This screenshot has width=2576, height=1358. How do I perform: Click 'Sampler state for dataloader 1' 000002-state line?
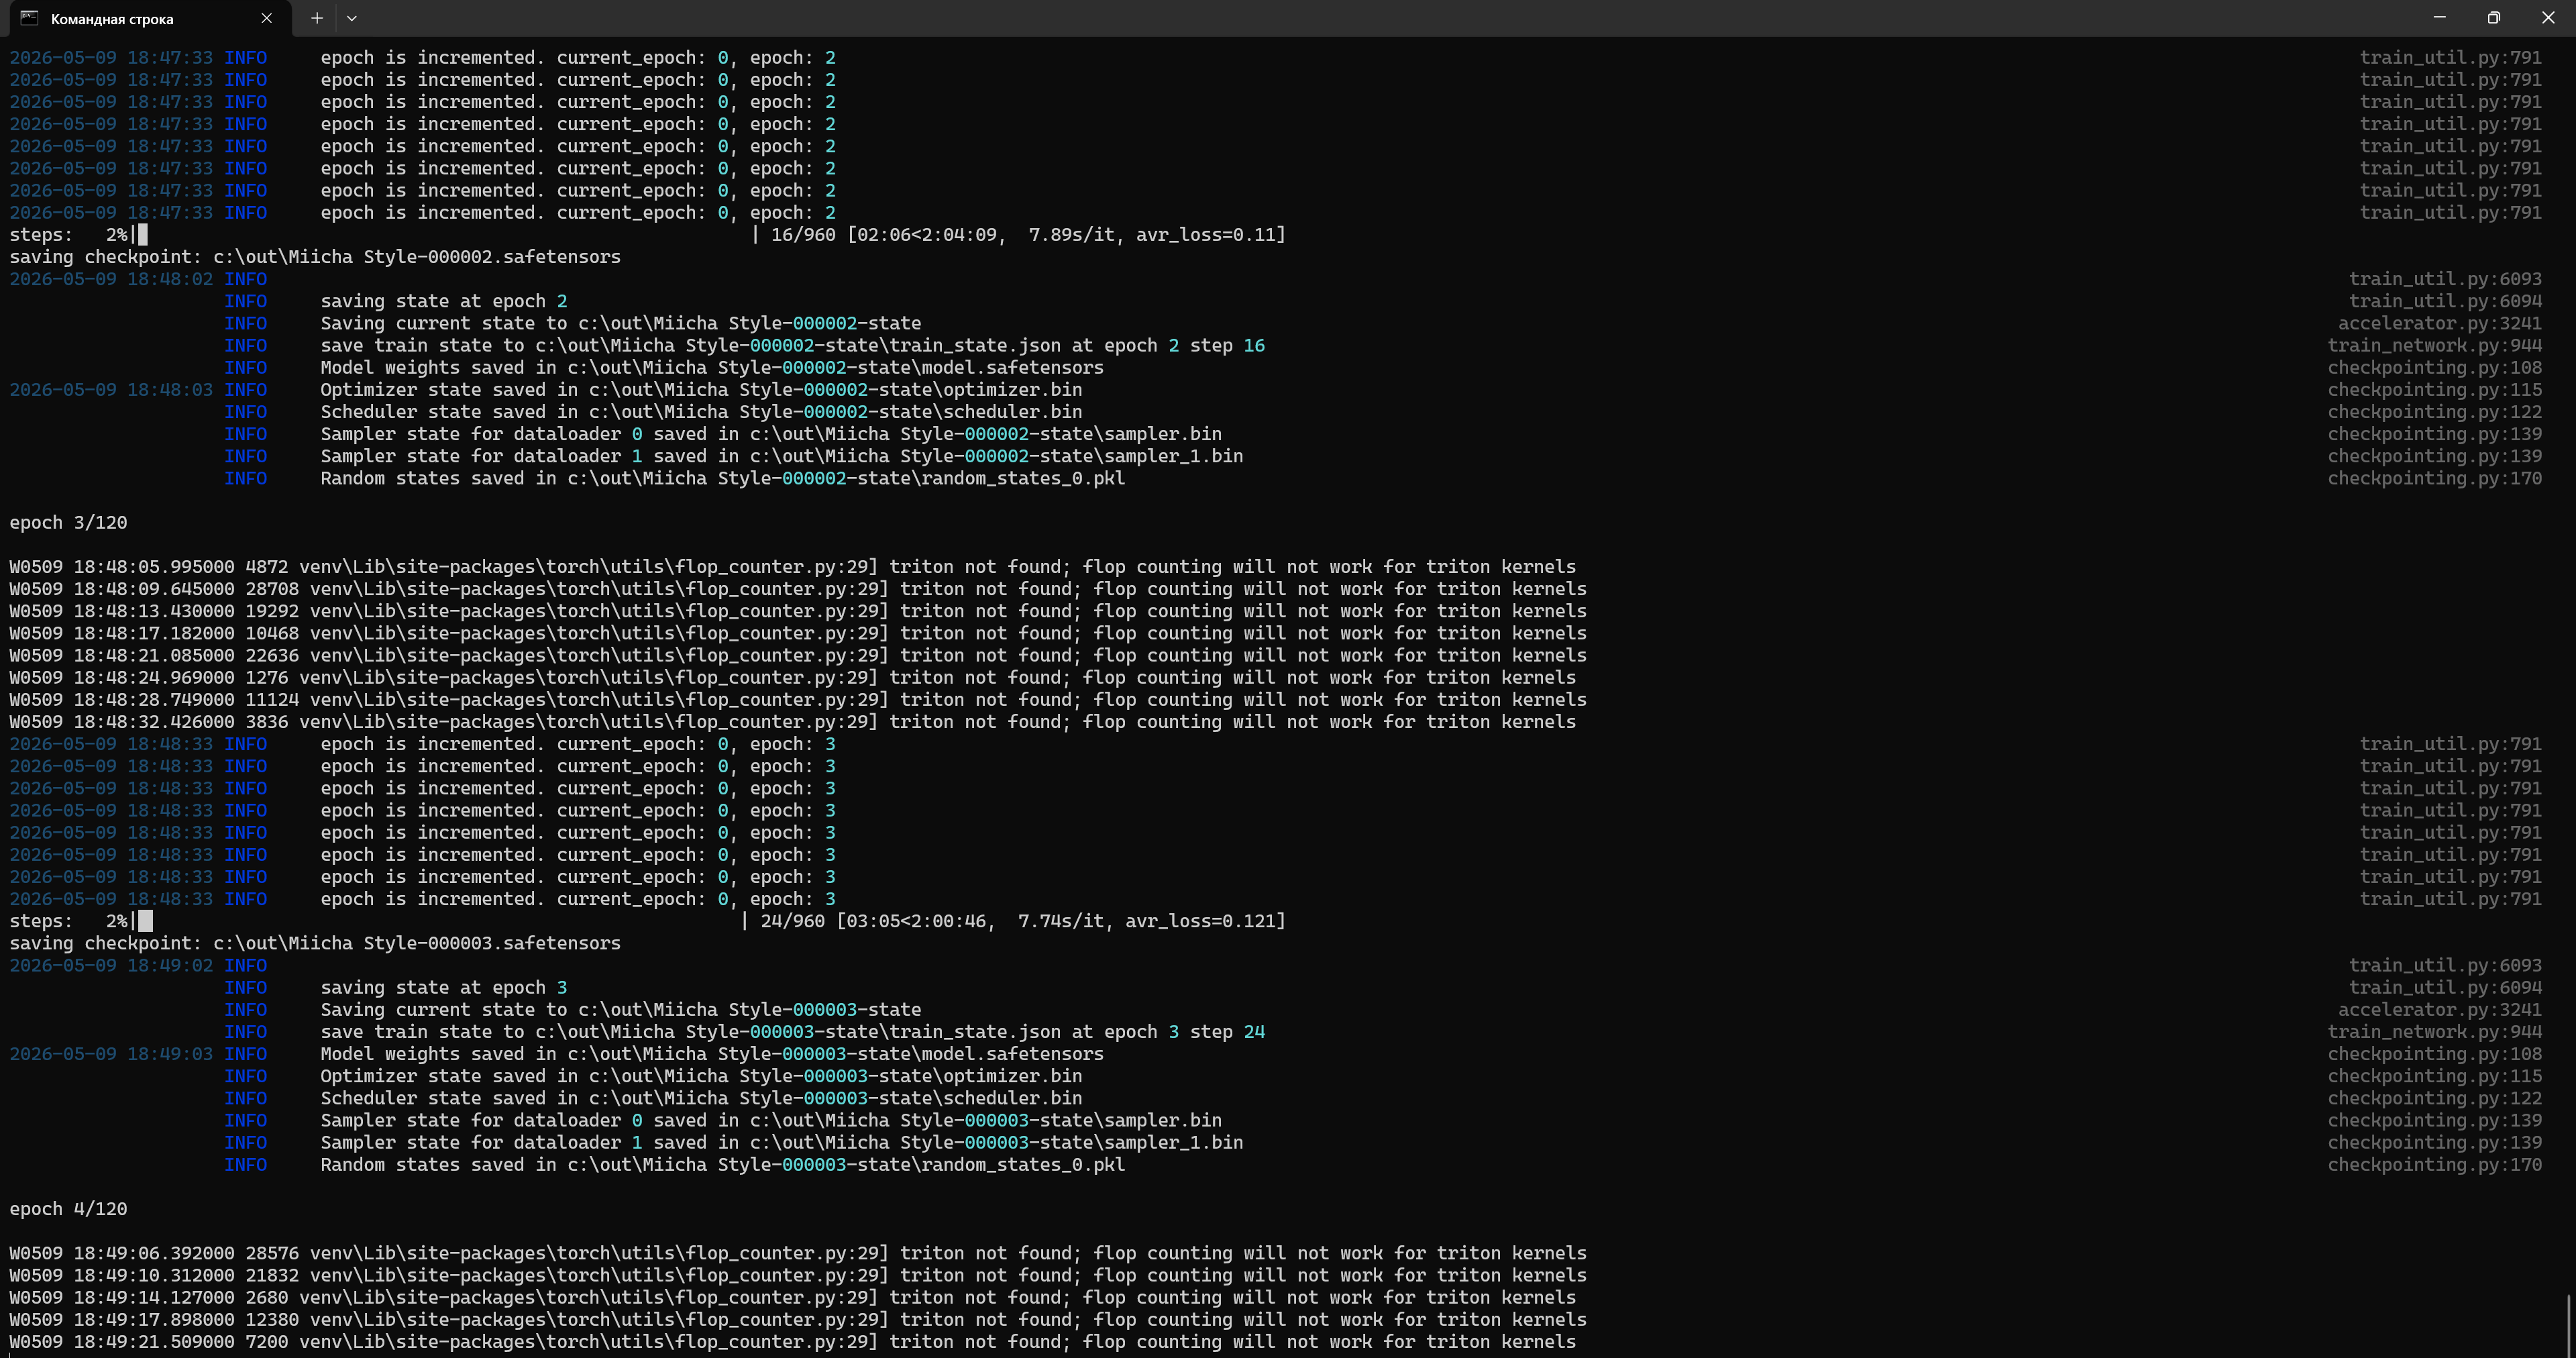click(782, 455)
